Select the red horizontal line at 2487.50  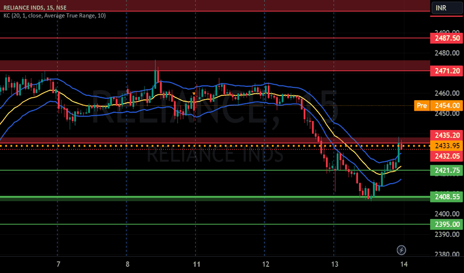[215, 38]
